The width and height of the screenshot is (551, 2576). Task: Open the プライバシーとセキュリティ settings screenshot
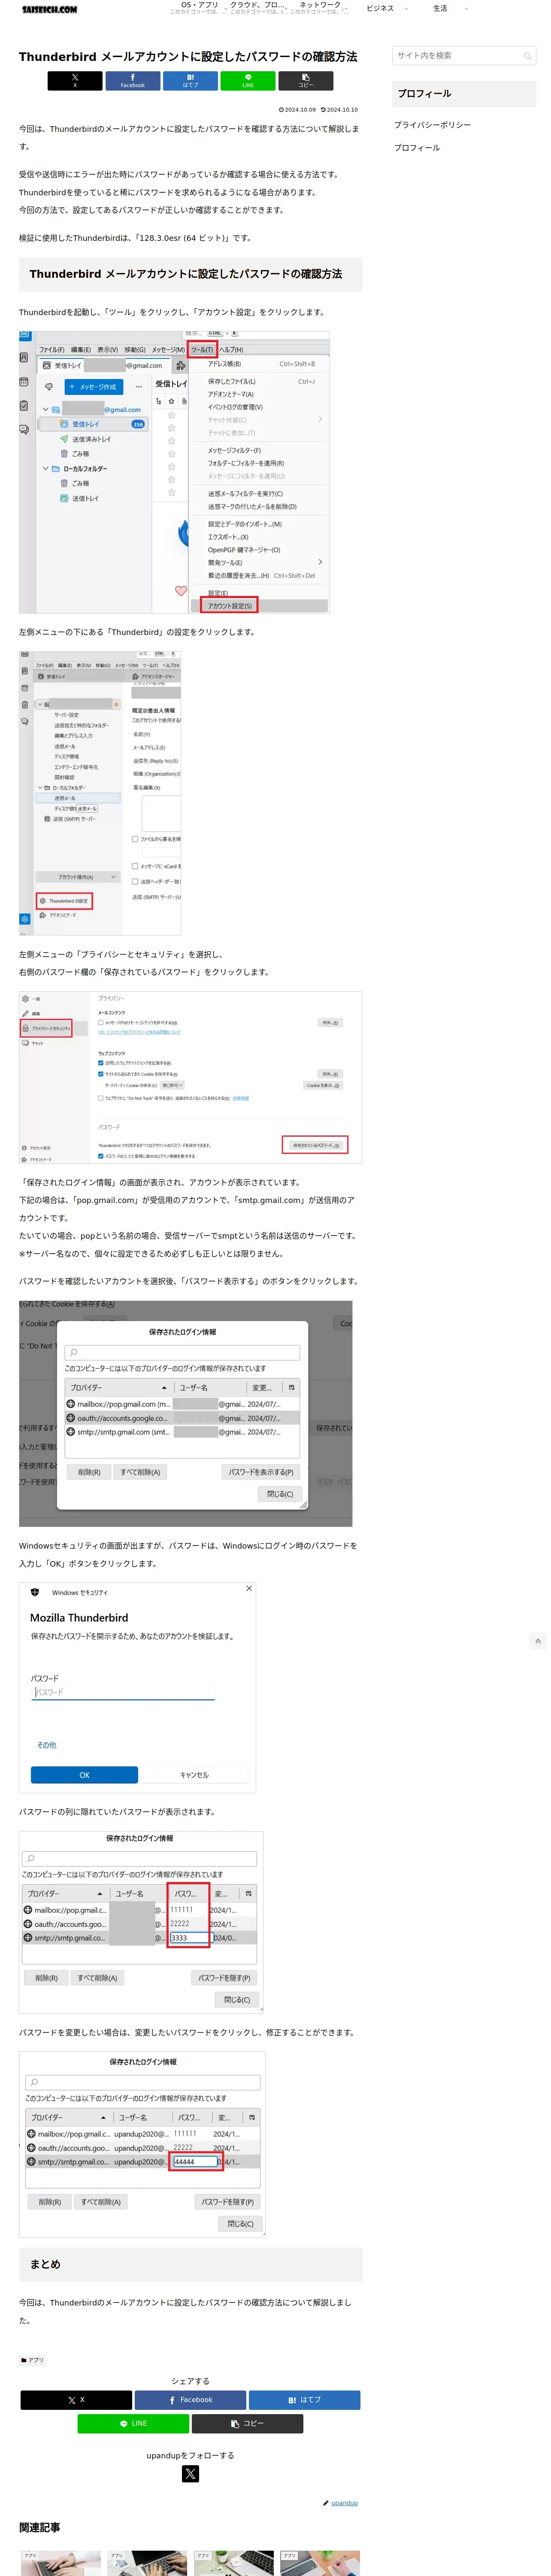[190, 1077]
